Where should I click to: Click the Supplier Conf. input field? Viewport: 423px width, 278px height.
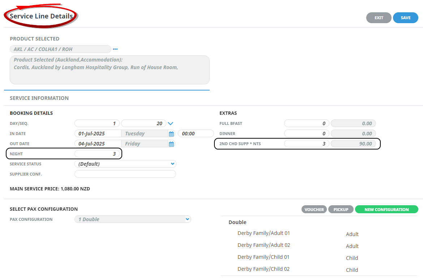pyautogui.click(x=125, y=174)
